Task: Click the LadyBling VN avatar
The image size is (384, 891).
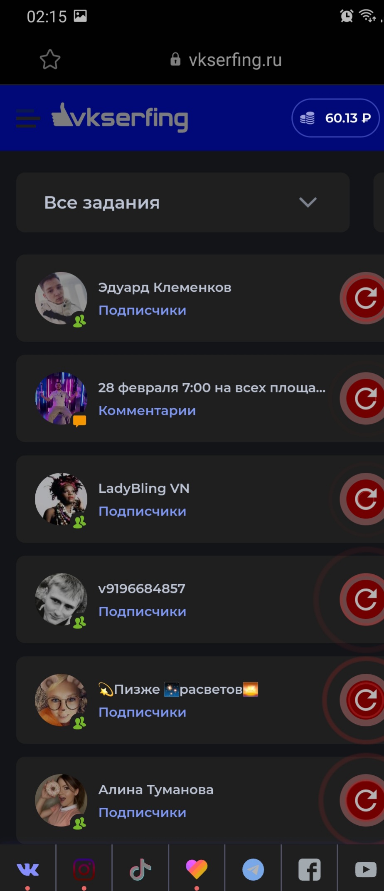Action: [61, 499]
